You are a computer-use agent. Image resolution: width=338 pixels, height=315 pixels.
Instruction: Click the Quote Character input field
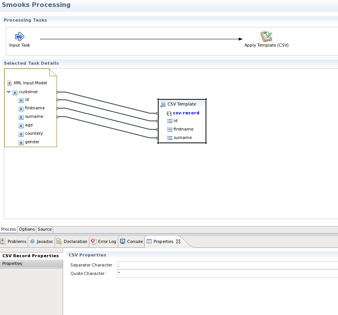click(228, 274)
